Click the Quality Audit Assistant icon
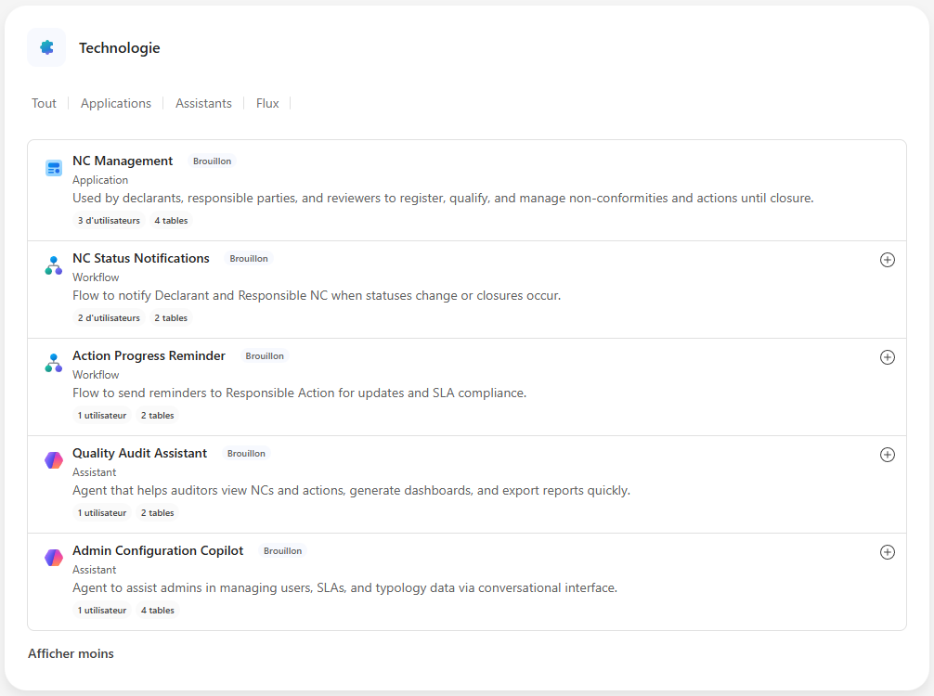Viewport: 934px width, 696px height. [x=54, y=460]
